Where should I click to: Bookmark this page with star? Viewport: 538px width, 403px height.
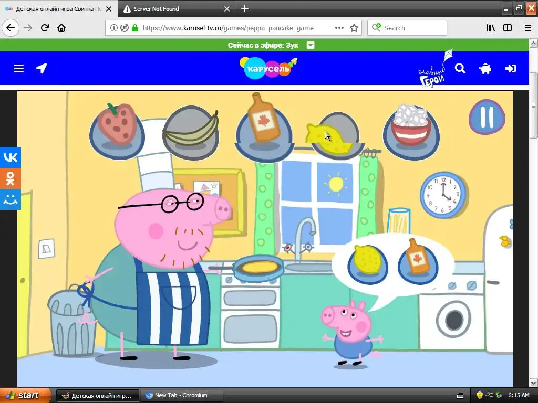(354, 28)
